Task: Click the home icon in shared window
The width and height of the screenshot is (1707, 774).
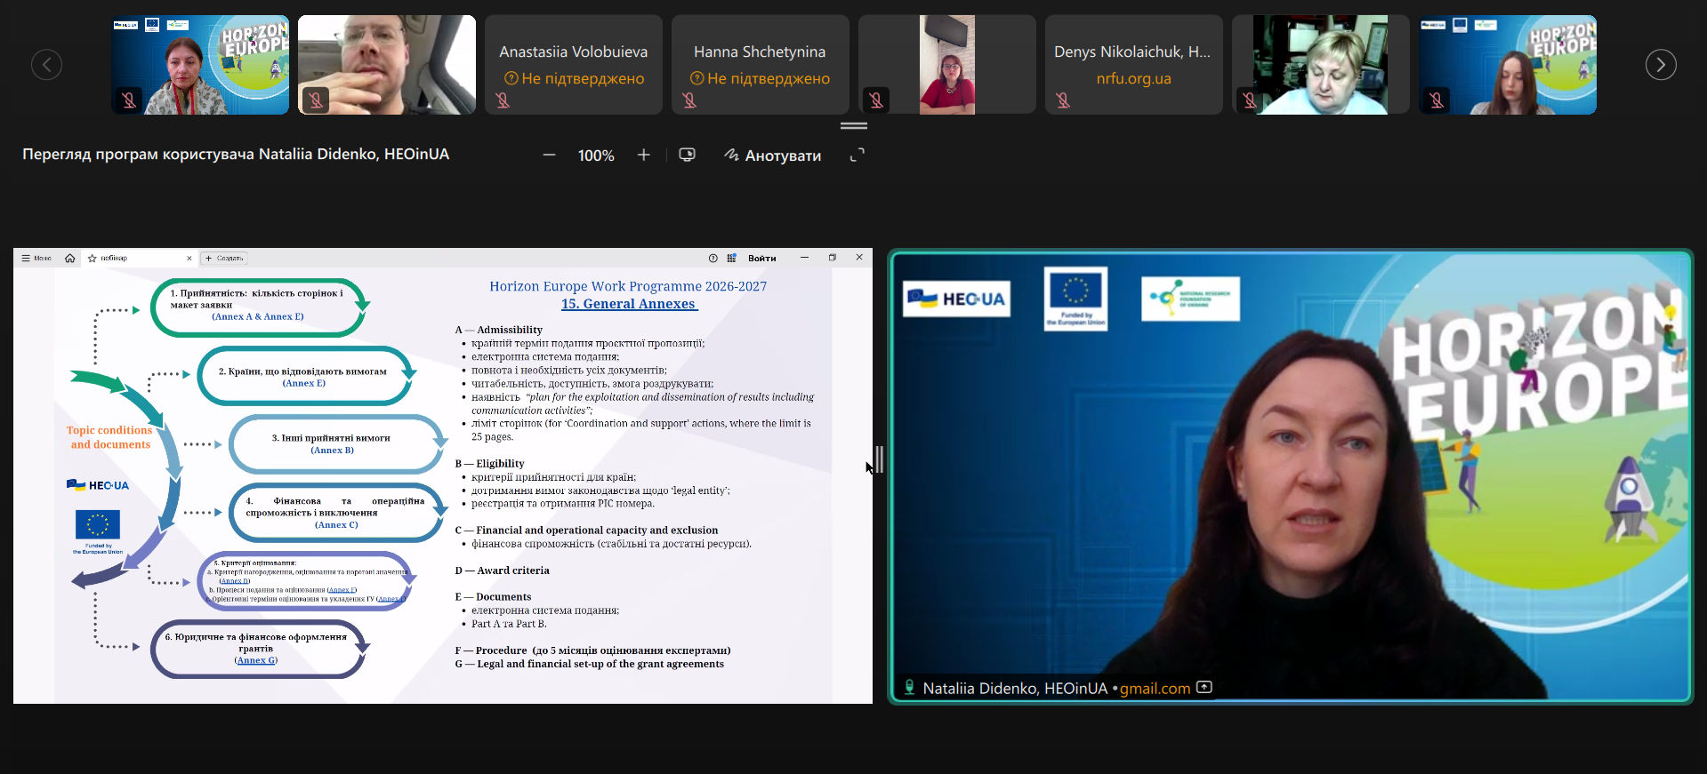Action: click(70, 259)
